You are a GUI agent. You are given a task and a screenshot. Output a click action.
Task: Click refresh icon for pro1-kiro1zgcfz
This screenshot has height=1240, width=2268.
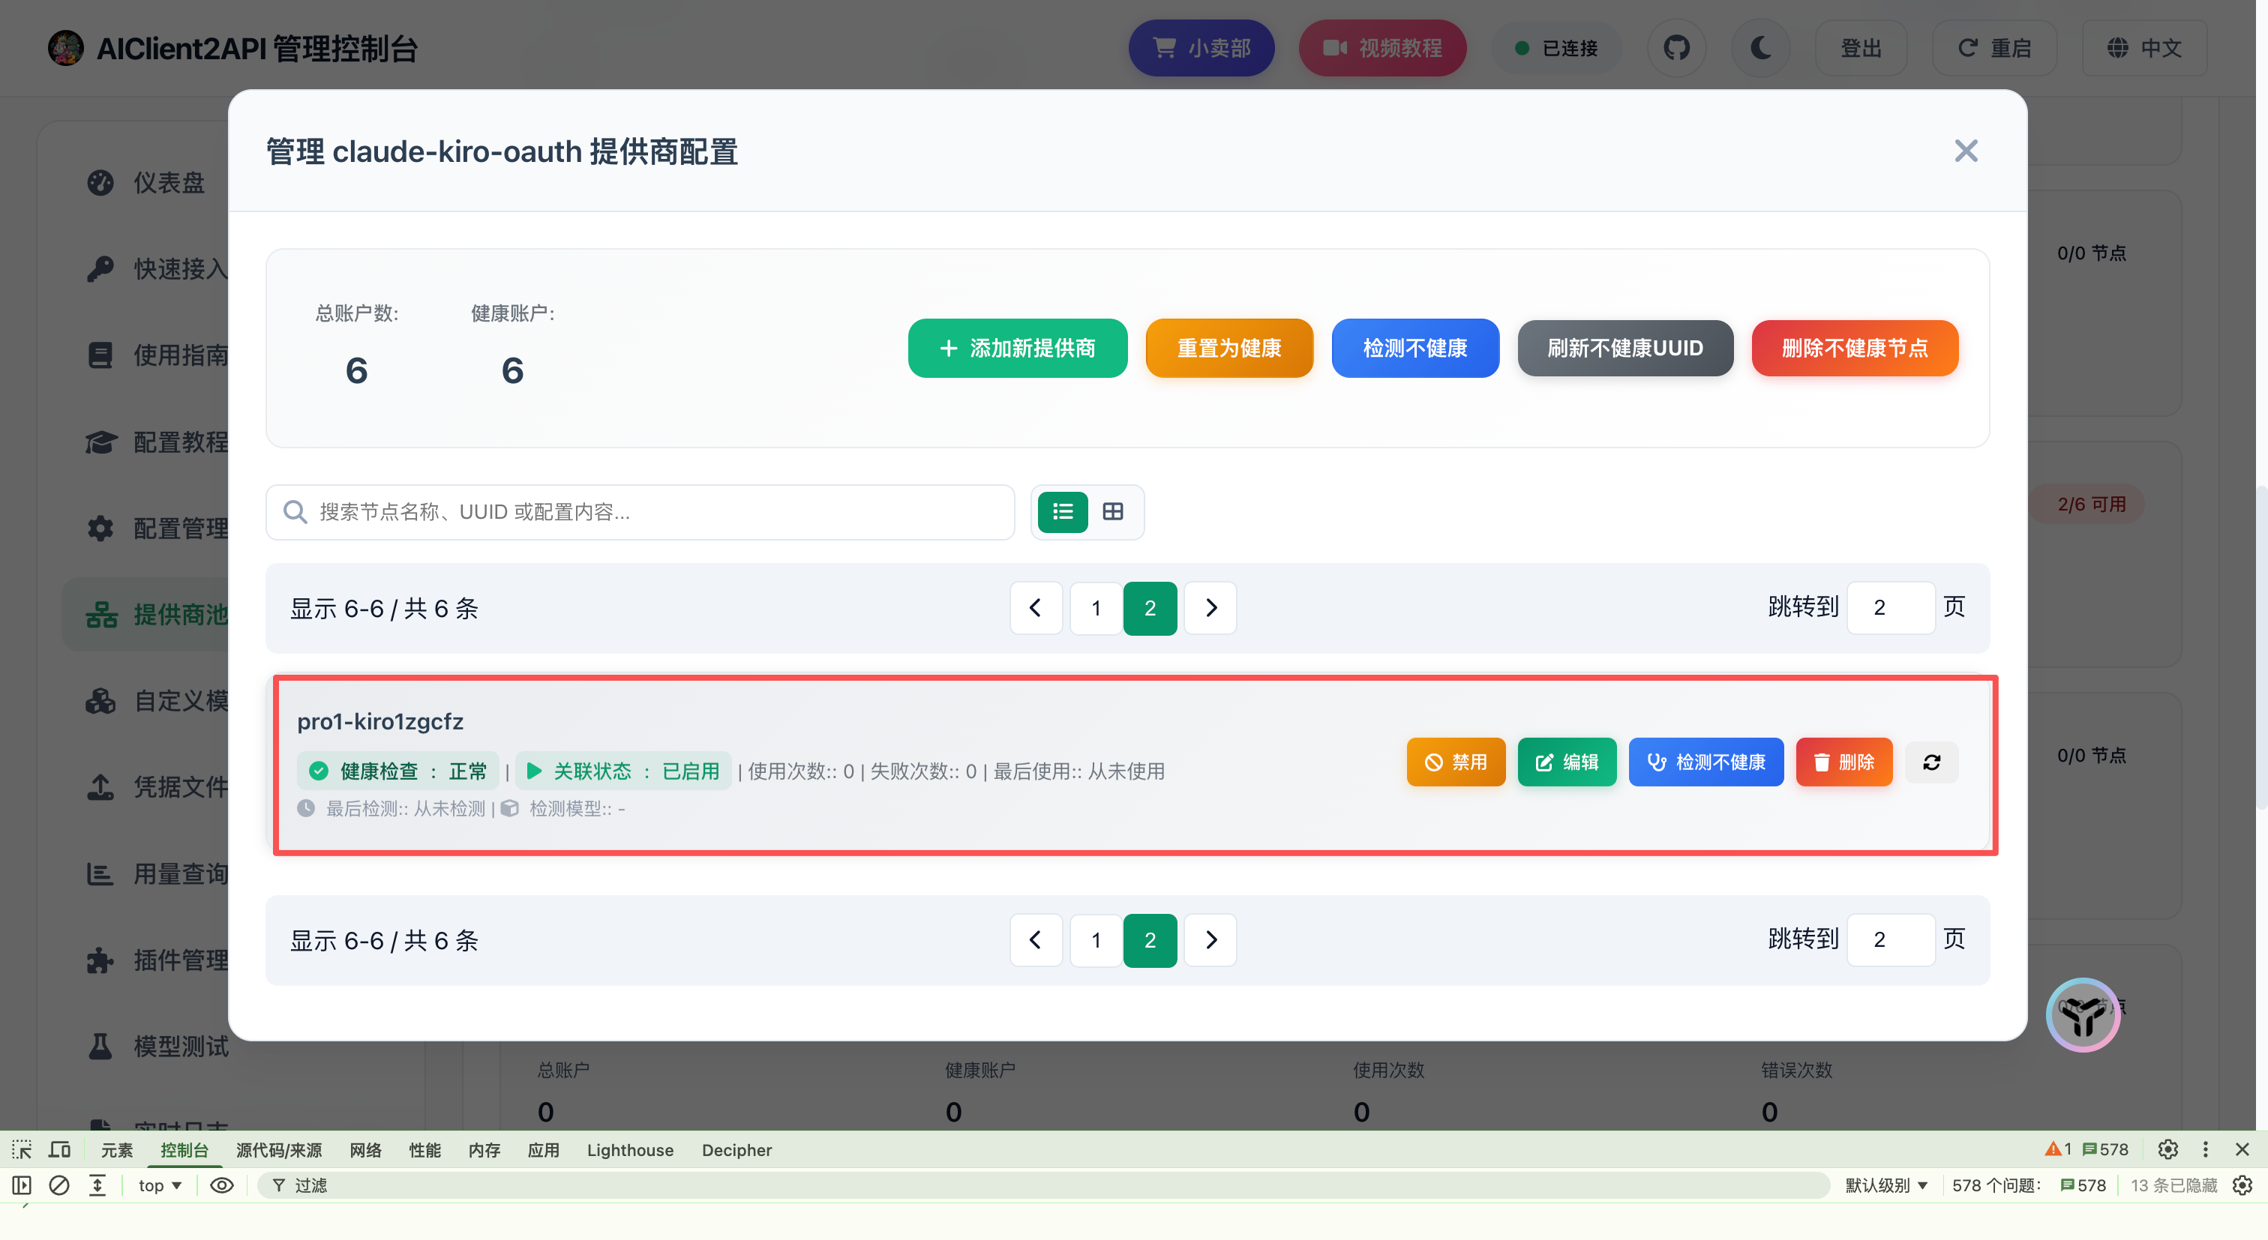tap(1930, 762)
